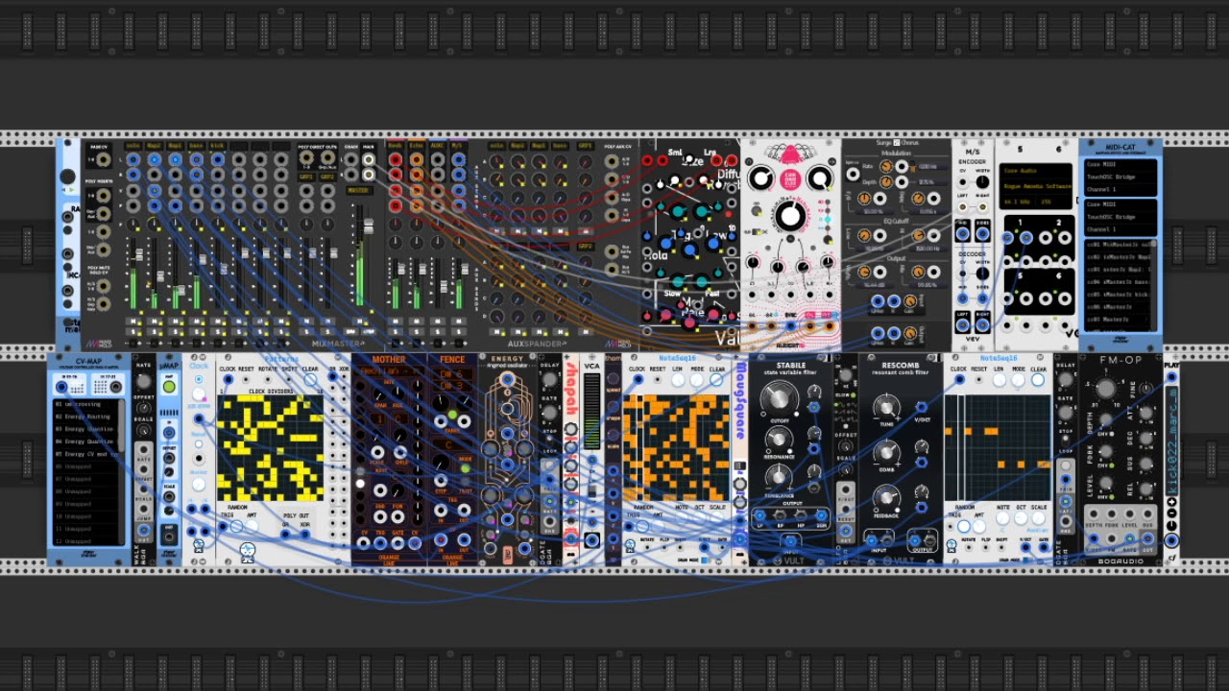Screen dimensions: 1229x691
Task: Select the 06 Unmapped slot in CV-MAP
Action: coord(84,466)
